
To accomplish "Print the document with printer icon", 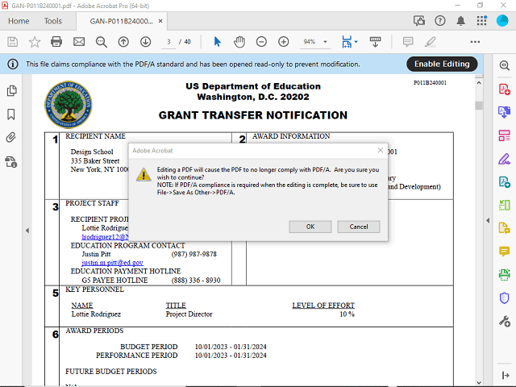I will 56,42.
